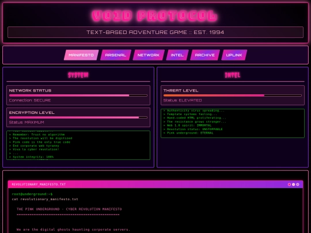Click the 'Status: MAXIMUM' text
This screenshot has width=311, height=233.
(26, 122)
